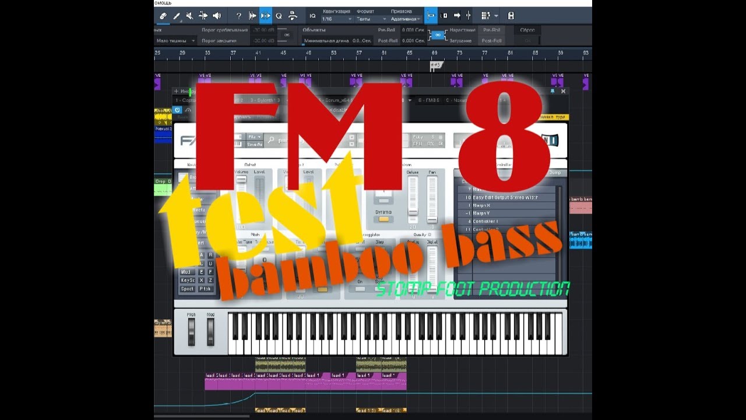This screenshot has height=420, width=746.
Task: Click Save As button in FM8
Action: click(255, 144)
